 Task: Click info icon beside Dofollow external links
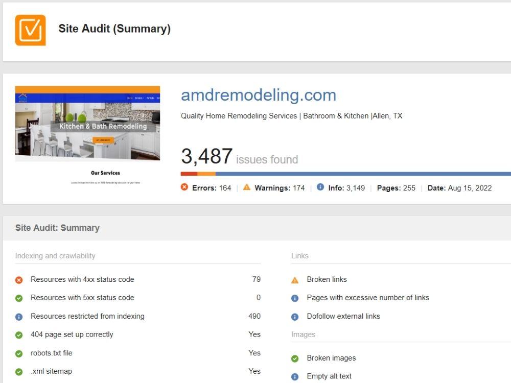click(295, 317)
